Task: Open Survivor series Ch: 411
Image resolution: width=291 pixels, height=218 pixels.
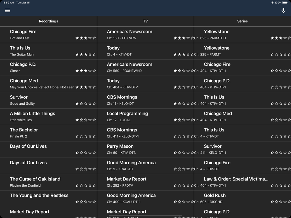Action: click(x=243, y=149)
